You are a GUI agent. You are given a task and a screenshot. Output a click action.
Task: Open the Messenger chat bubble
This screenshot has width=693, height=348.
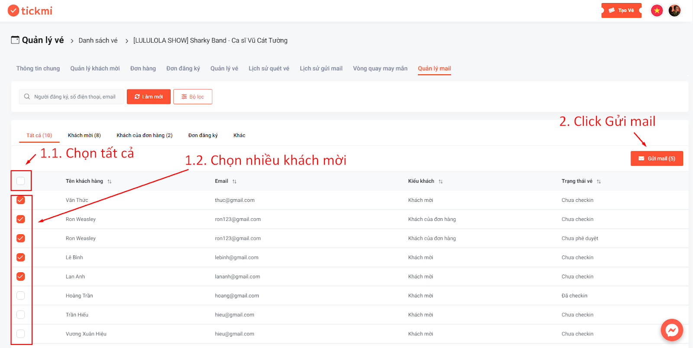click(x=672, y=330)
